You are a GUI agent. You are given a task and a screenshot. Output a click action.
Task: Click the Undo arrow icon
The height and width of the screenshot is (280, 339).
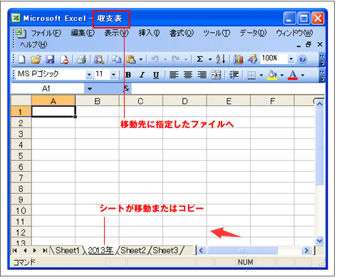155,59
